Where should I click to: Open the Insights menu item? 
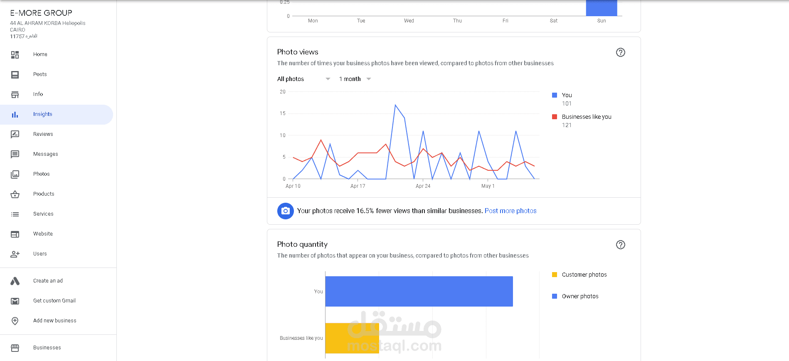(43, 114)
